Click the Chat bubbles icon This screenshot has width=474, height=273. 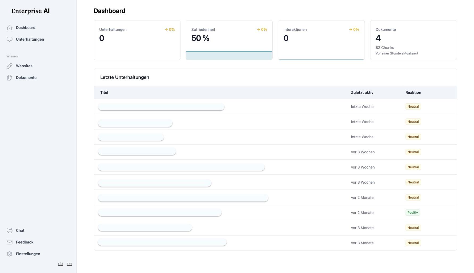click(10, 230)
